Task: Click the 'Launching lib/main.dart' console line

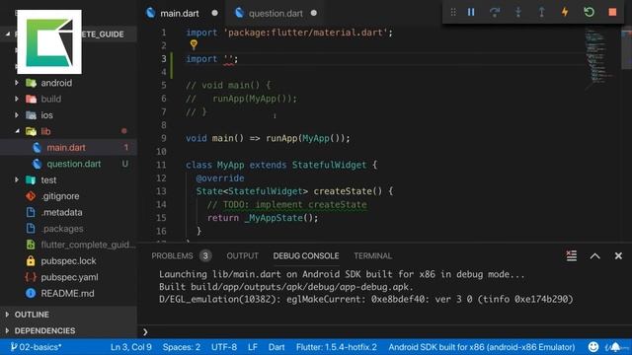Action: pyautogui.click(x=342, y=274)
